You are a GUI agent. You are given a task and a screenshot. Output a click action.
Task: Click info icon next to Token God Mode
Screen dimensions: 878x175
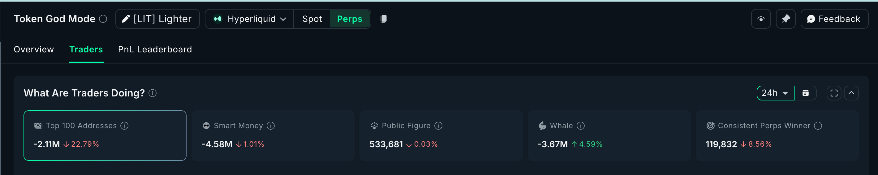pyautogui.click(x=103, y=19)
